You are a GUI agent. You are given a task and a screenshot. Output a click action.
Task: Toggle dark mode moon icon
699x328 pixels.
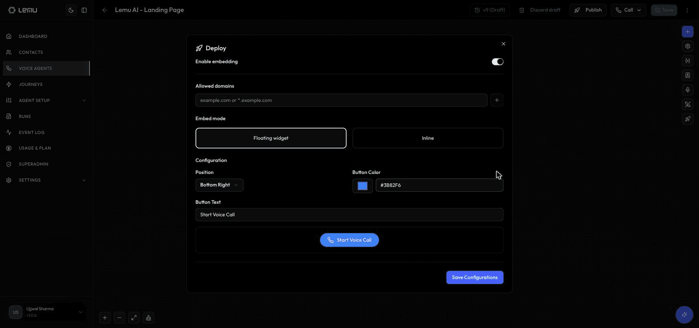coord(71,10)
